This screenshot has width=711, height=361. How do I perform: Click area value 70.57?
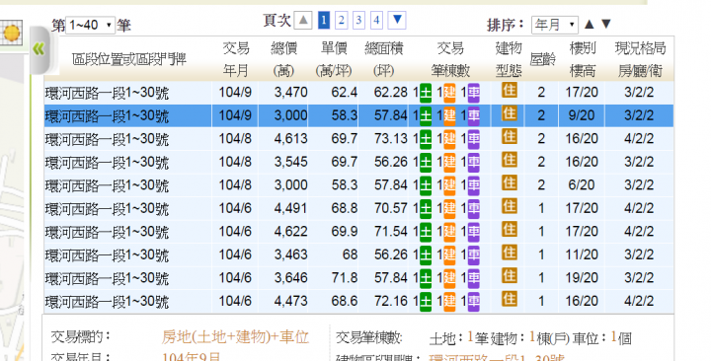(390, 208)
